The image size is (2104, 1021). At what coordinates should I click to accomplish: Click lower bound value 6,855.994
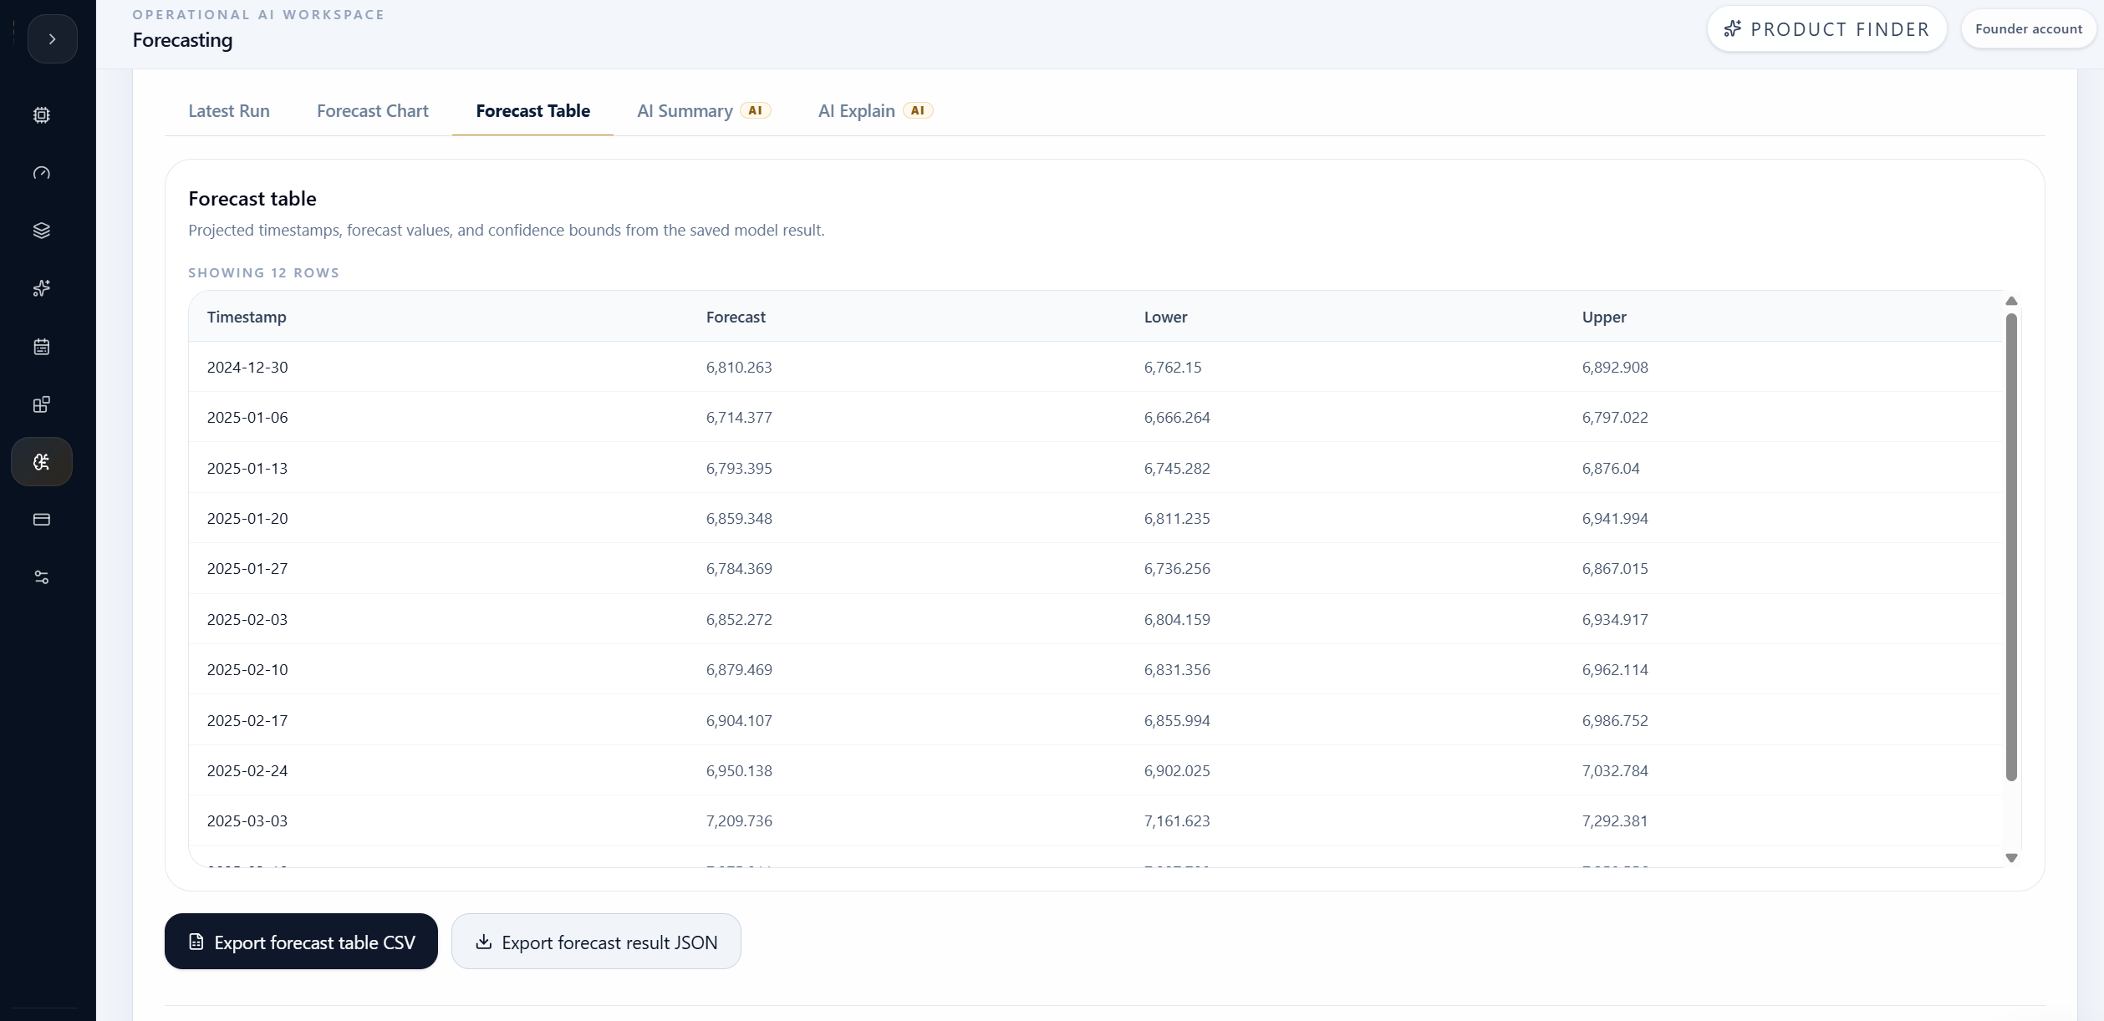1177,720
